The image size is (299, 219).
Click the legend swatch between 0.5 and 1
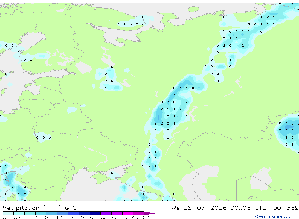pyautogui.click(x=19, y=213)
